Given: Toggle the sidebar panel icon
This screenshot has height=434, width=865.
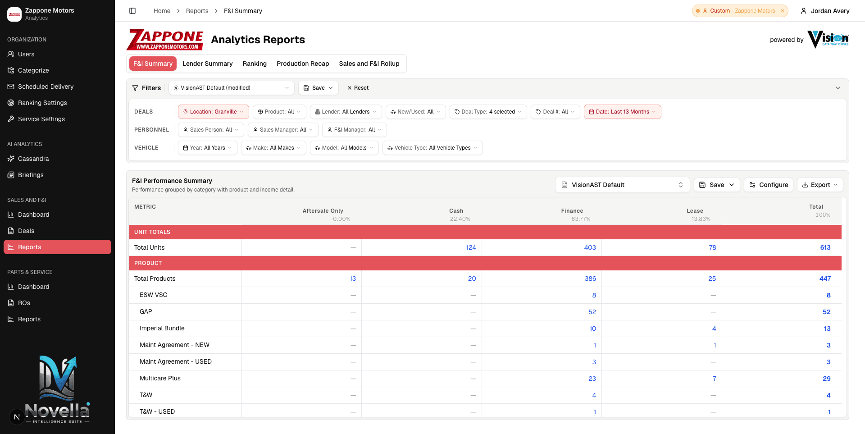Looking at the screenshot, I should [x=132, y=11].
